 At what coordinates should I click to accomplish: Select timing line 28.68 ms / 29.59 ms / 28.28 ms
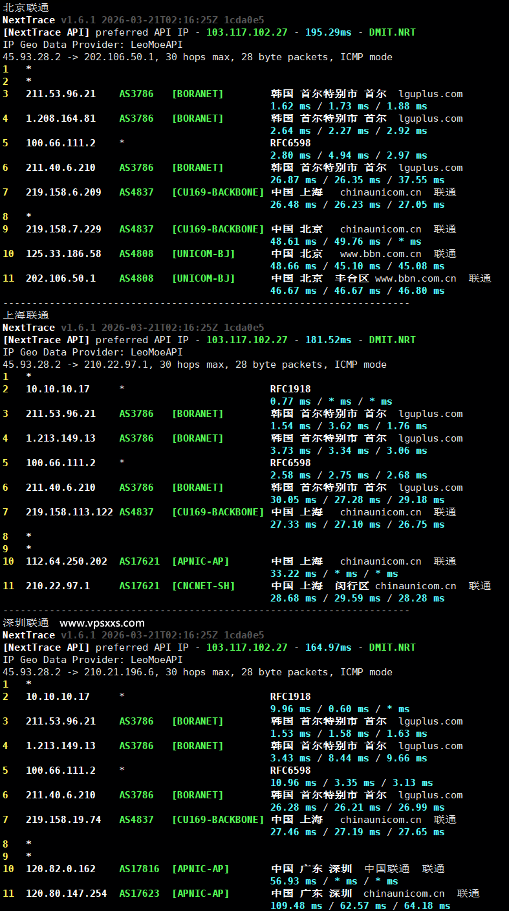358,598
